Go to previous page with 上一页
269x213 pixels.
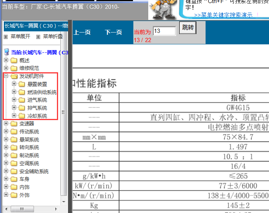[82, 32]
